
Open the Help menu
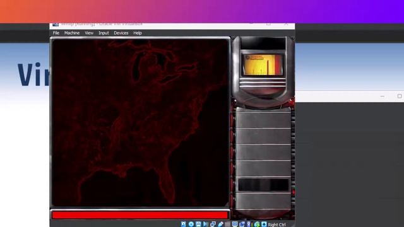pyautogui.click(x=138, y=33)
